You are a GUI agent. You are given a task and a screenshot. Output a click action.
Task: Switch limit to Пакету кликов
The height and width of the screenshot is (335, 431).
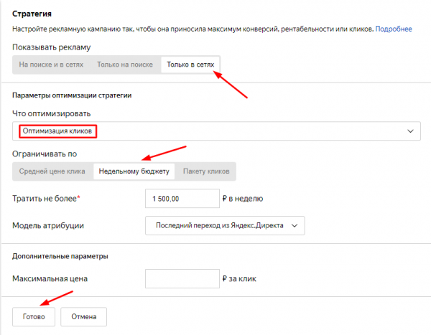point(207,171)
